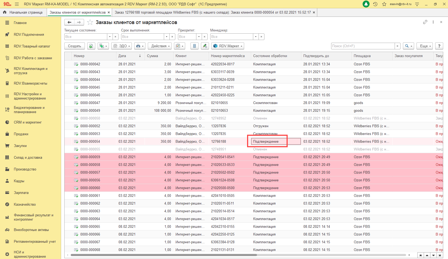Viewport: 448px width, 259px height.
Task: Click the Создать button
Action: point(74,46)
